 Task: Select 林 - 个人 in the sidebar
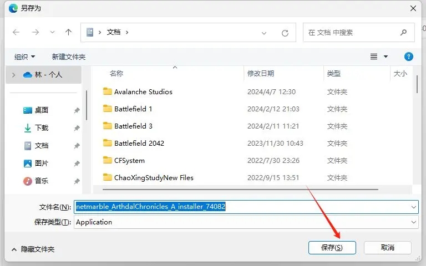pos(43,75)
